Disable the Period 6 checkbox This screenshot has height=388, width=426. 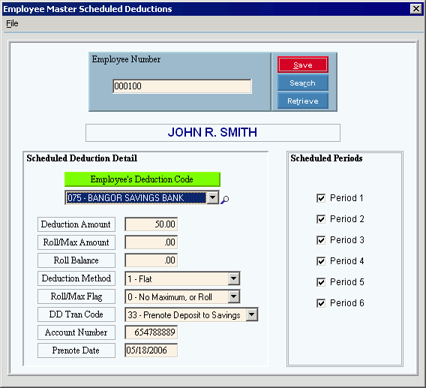pyautogui.click(x=321, y=303)
